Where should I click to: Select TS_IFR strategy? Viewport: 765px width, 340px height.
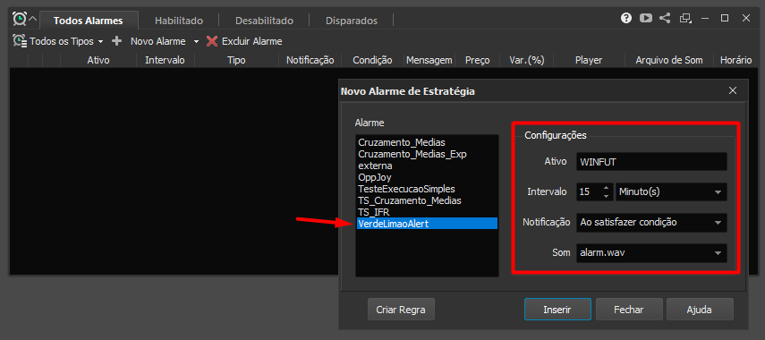click(x=427, y=212)
